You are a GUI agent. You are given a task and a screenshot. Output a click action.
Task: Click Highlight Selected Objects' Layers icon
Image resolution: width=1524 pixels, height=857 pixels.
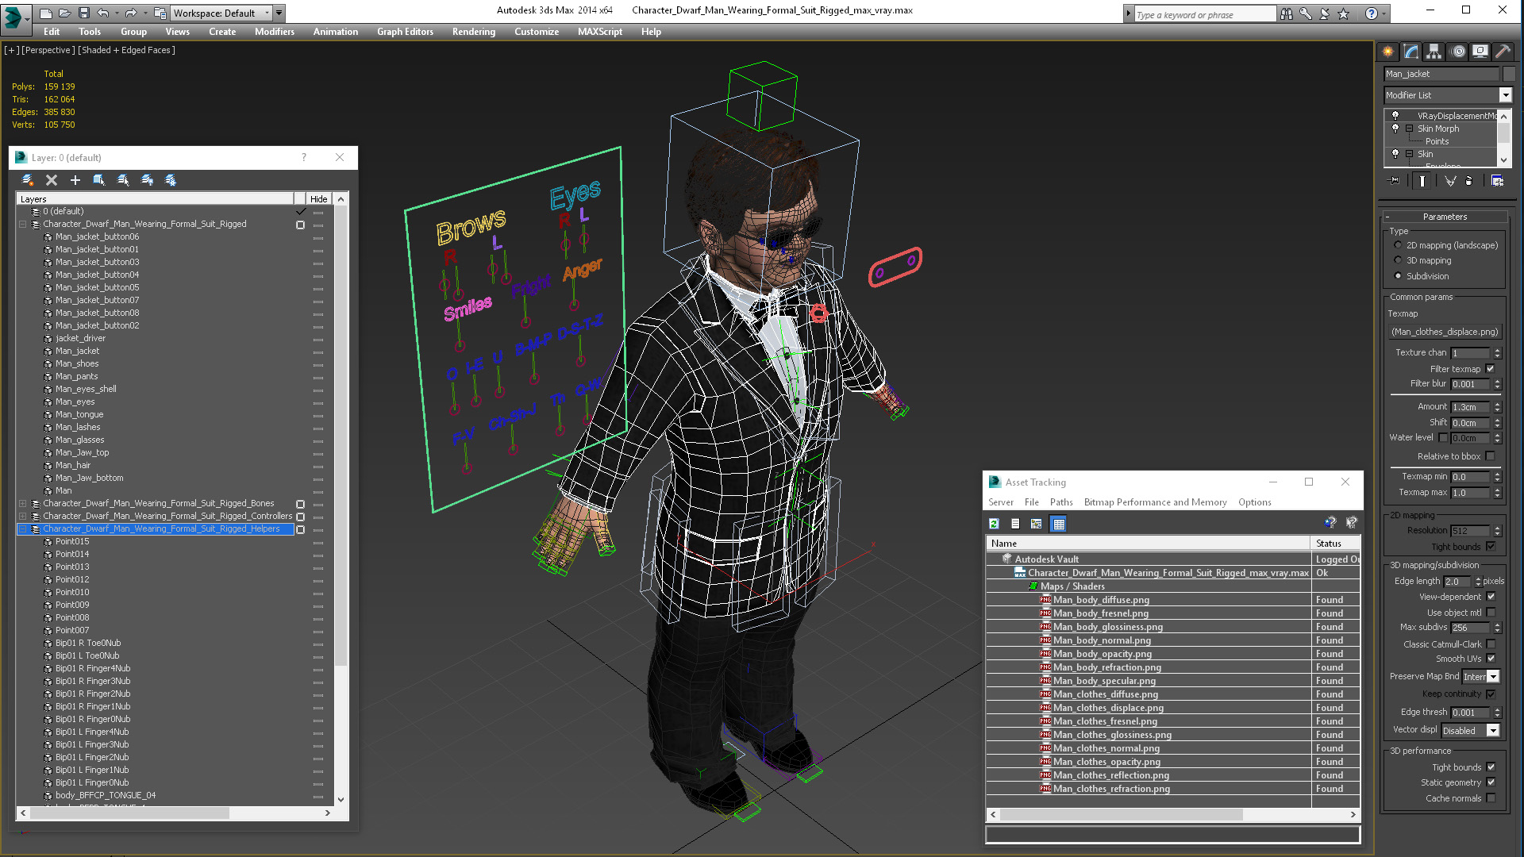coord(123,180)
